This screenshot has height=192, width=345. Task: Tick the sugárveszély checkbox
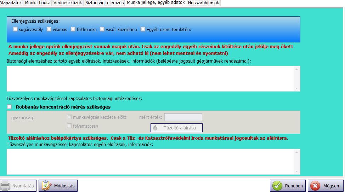(x=15, y=29)
